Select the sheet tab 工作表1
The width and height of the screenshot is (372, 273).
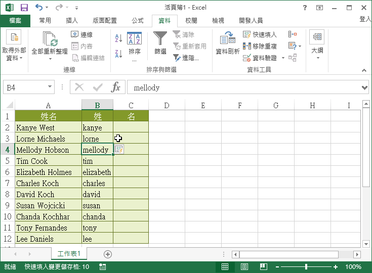[69, 254]
